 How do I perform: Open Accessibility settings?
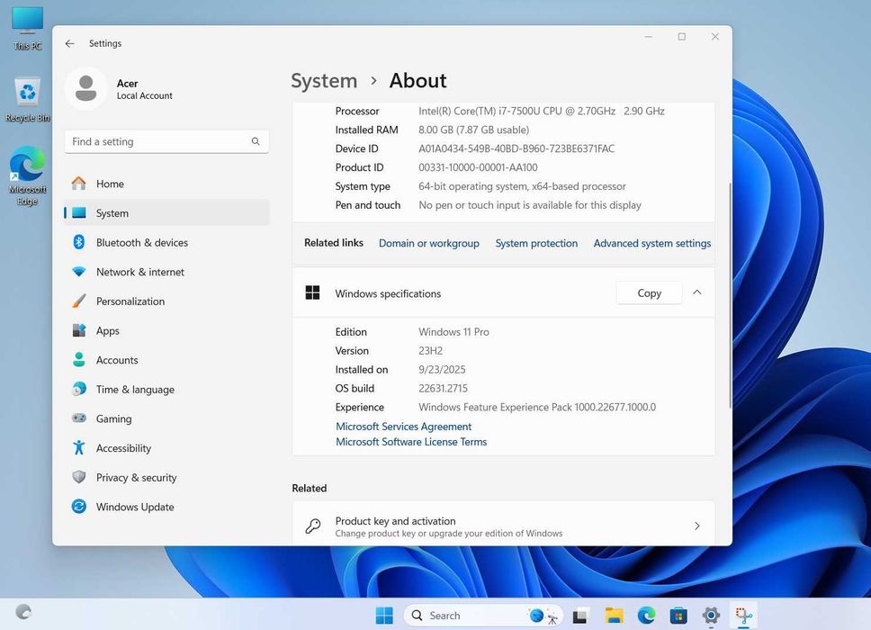[166, 448]
